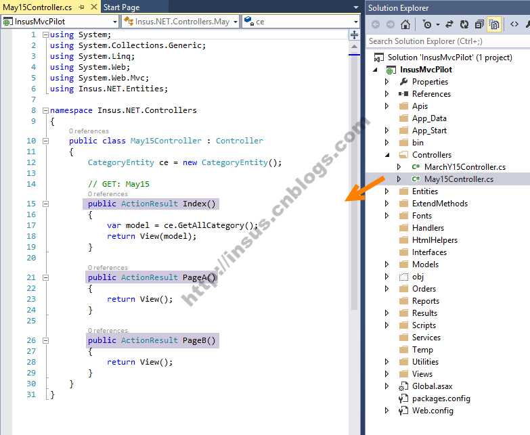
Task: Collapse the May15Controller class block
Action: point(45,141)
